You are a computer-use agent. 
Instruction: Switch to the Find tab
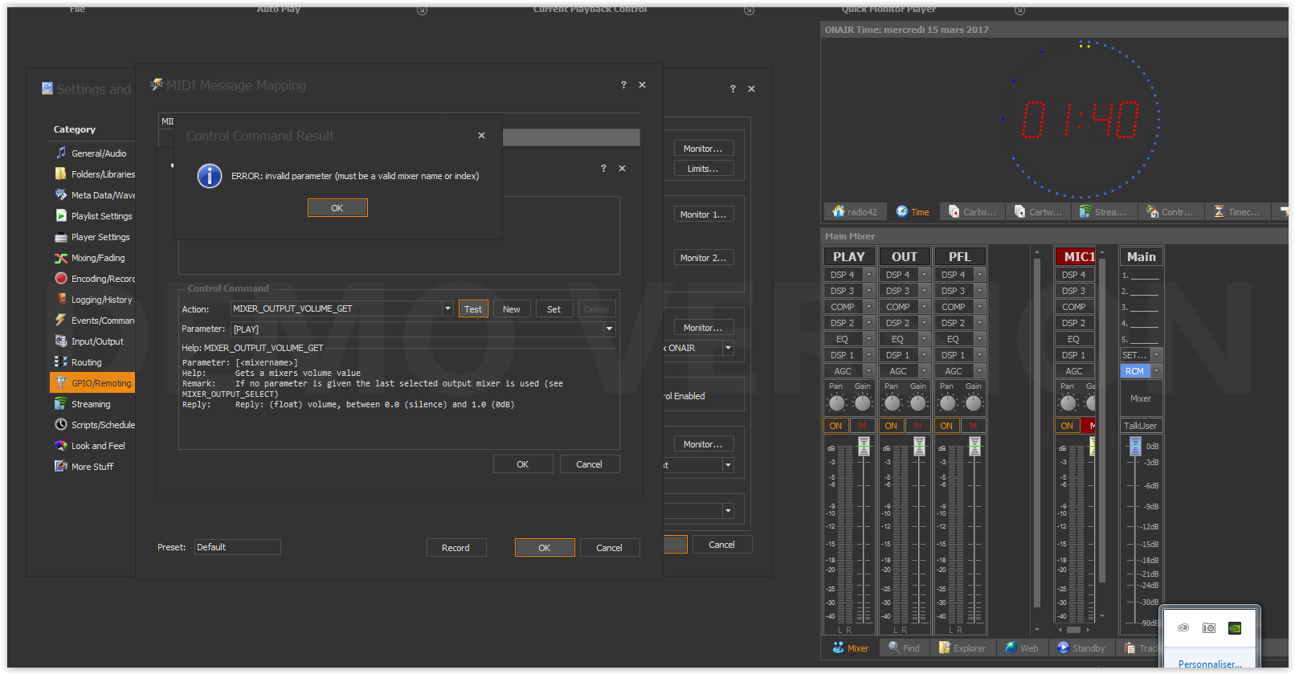[904, 648]
